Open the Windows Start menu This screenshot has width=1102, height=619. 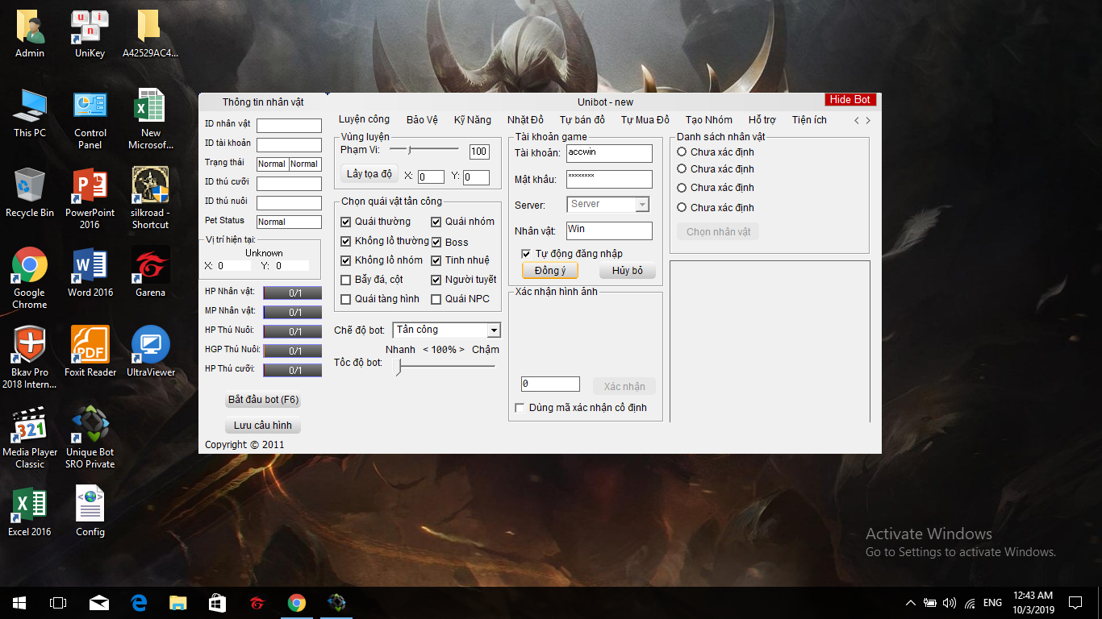point(19,603)
